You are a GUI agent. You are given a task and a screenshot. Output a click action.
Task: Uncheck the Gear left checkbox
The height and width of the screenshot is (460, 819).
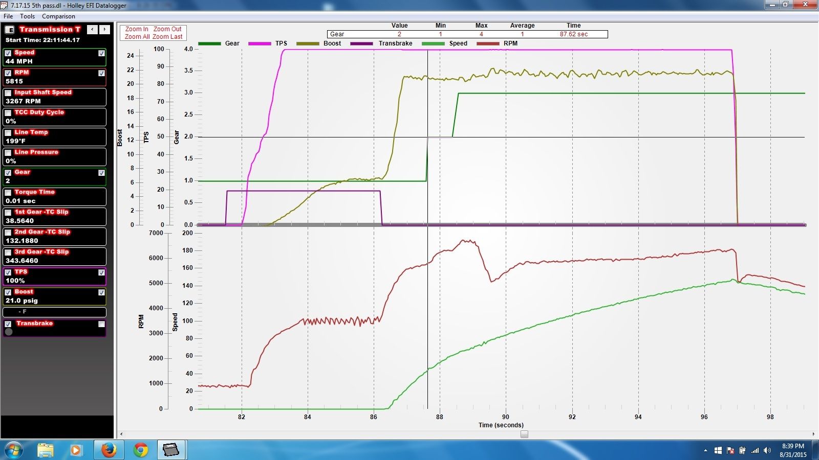(x=8, y=173)
